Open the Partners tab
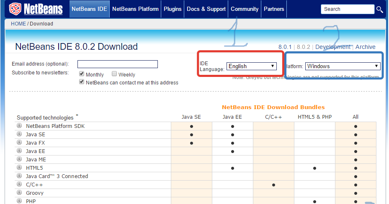 coord(274,9)
